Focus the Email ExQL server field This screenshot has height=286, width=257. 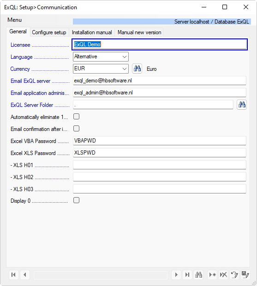coord(160,81)
